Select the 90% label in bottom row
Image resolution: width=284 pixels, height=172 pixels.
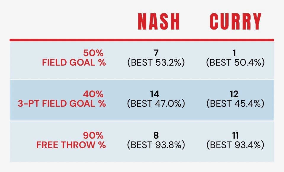pos(93,136)
